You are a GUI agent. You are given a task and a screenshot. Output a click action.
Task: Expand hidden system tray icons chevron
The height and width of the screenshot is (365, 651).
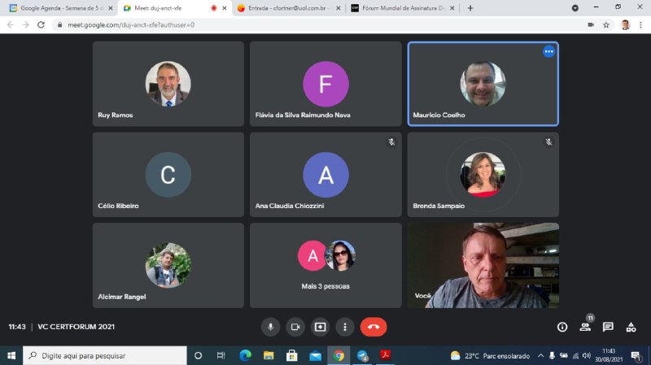point(540,355)
